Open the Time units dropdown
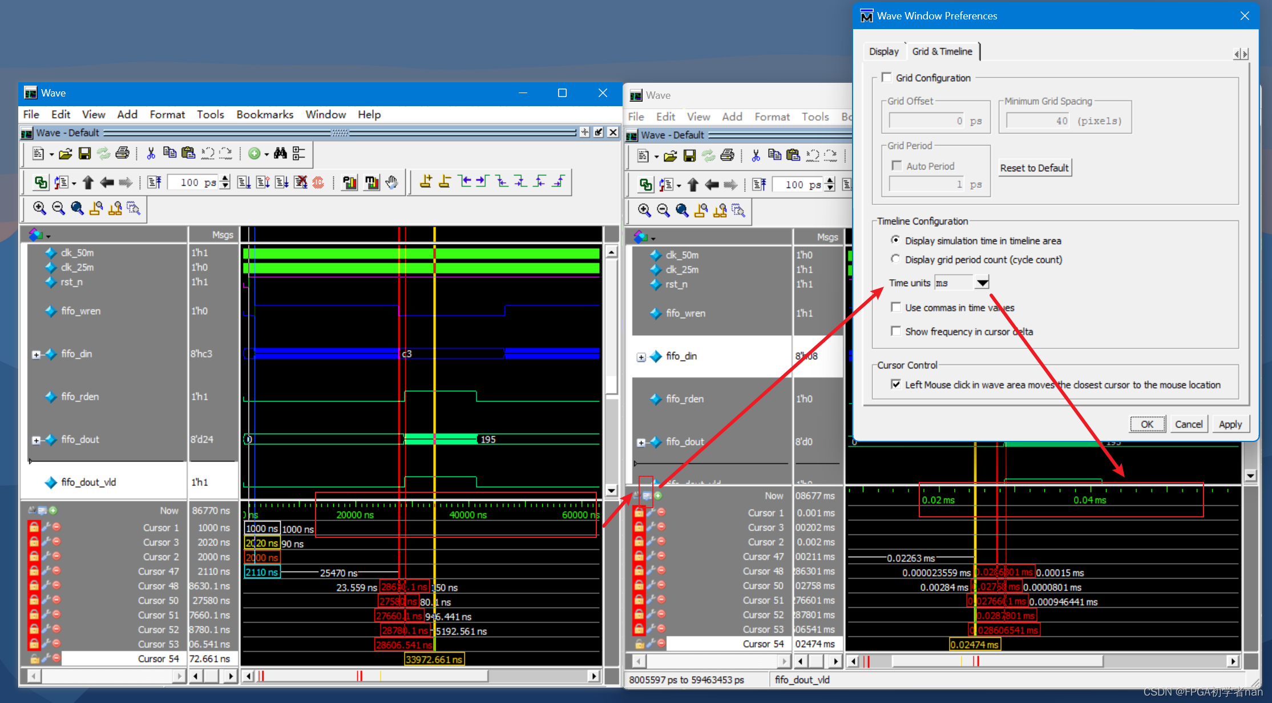This screenshot has width=1272, height=703. pyautogui.click(x=982, y=283)
